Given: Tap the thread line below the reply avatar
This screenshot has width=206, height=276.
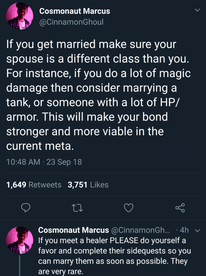Looking at the screenshot, I should pyautogui.click(x=20, y=265).
